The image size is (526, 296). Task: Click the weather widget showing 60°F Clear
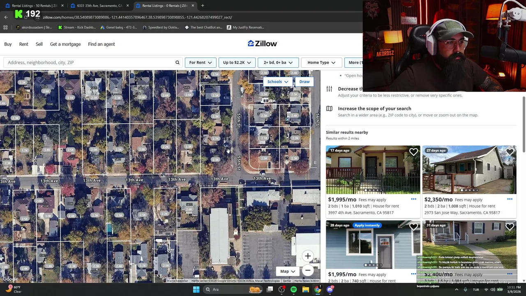[x=12, y=289]
